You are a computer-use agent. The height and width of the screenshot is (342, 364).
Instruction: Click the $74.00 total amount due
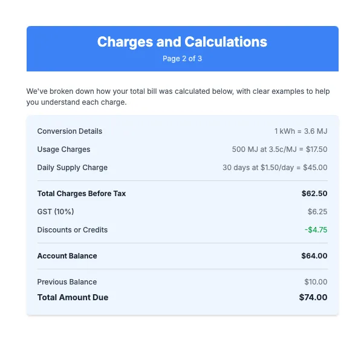point(313,298)
